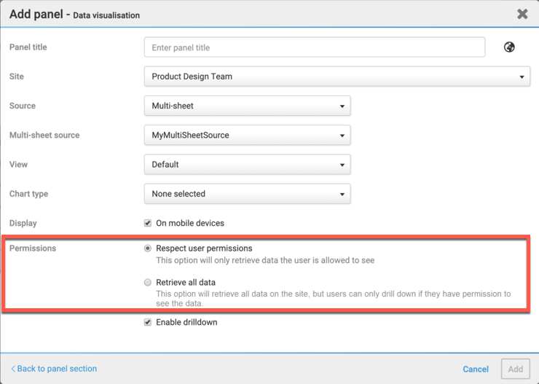Viewport: 539px width, 384px height.
Task: Toggle the Enable drilldown checkbox
Action: pos(148,322)
